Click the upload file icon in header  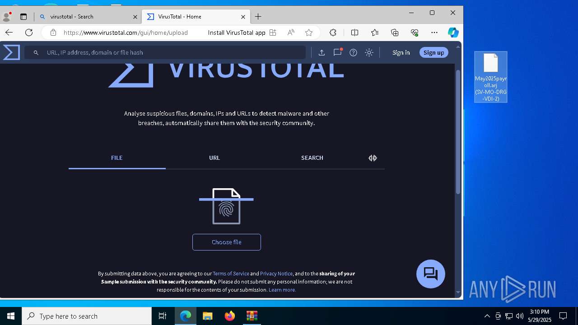pos(322,52)
